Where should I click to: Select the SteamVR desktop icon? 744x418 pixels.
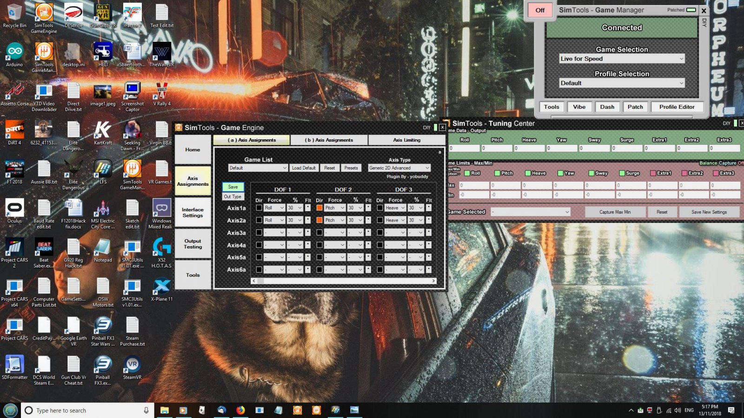[x=132, y=367]
